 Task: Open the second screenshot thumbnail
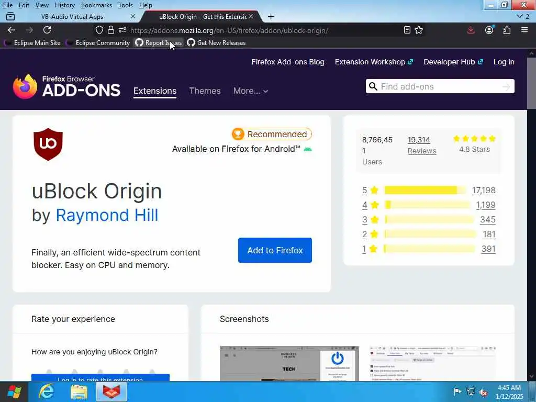pos(433,363)
